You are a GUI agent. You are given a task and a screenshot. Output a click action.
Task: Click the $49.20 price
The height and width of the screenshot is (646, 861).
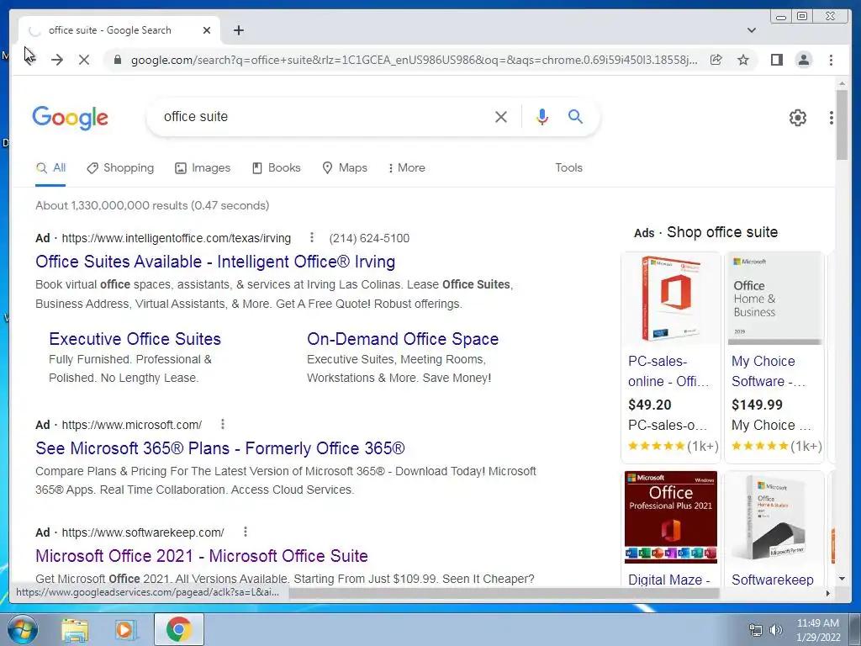tap(650, 405)
